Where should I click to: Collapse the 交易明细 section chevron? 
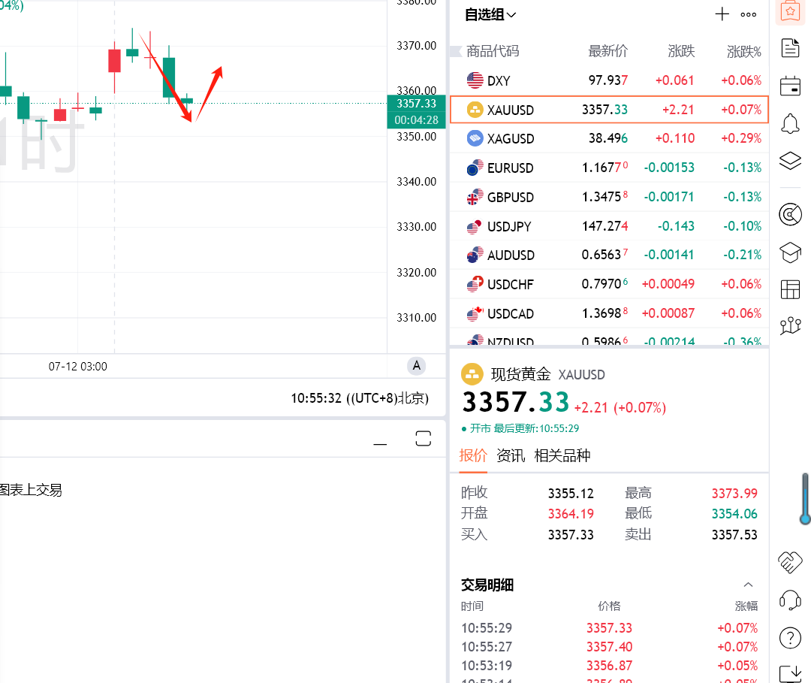pyautogui.click(x=748, y=584)
